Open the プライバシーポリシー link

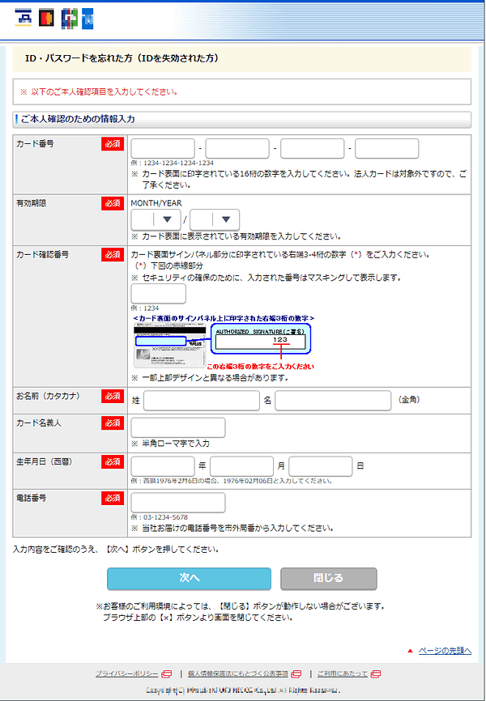click(x=126, y=673)
